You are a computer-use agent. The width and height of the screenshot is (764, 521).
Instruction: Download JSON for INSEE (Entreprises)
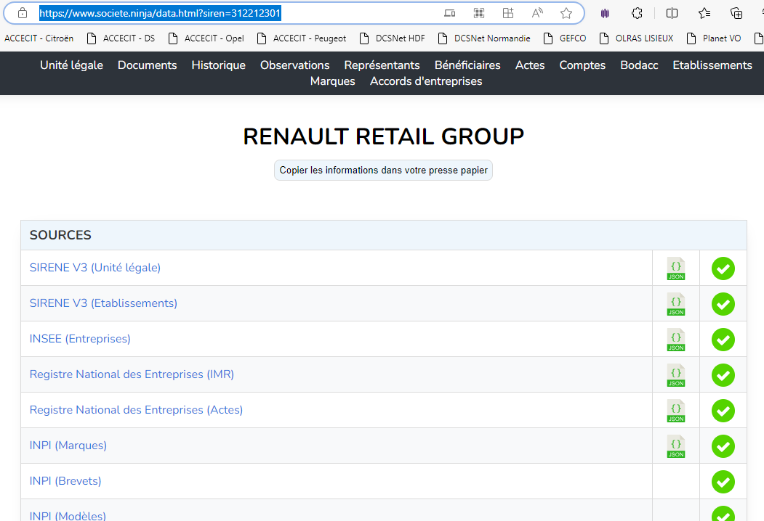pyautogui.click(x=676, y=340)
